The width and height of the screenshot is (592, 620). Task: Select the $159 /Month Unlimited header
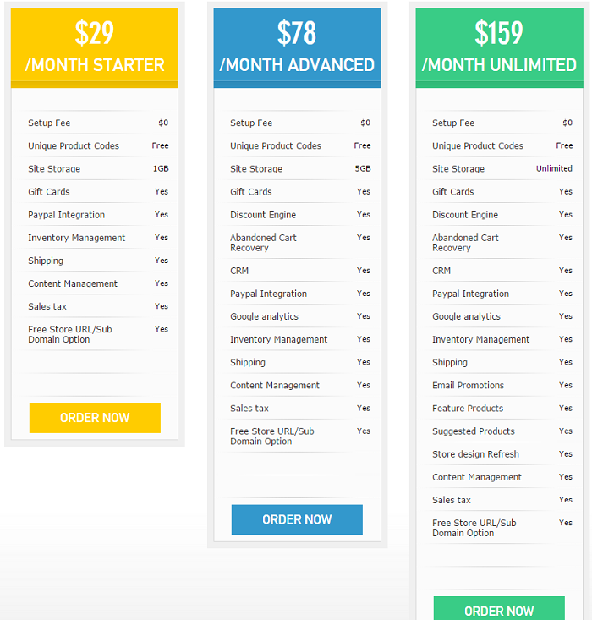pyautogui.click(x=499, y=46)
